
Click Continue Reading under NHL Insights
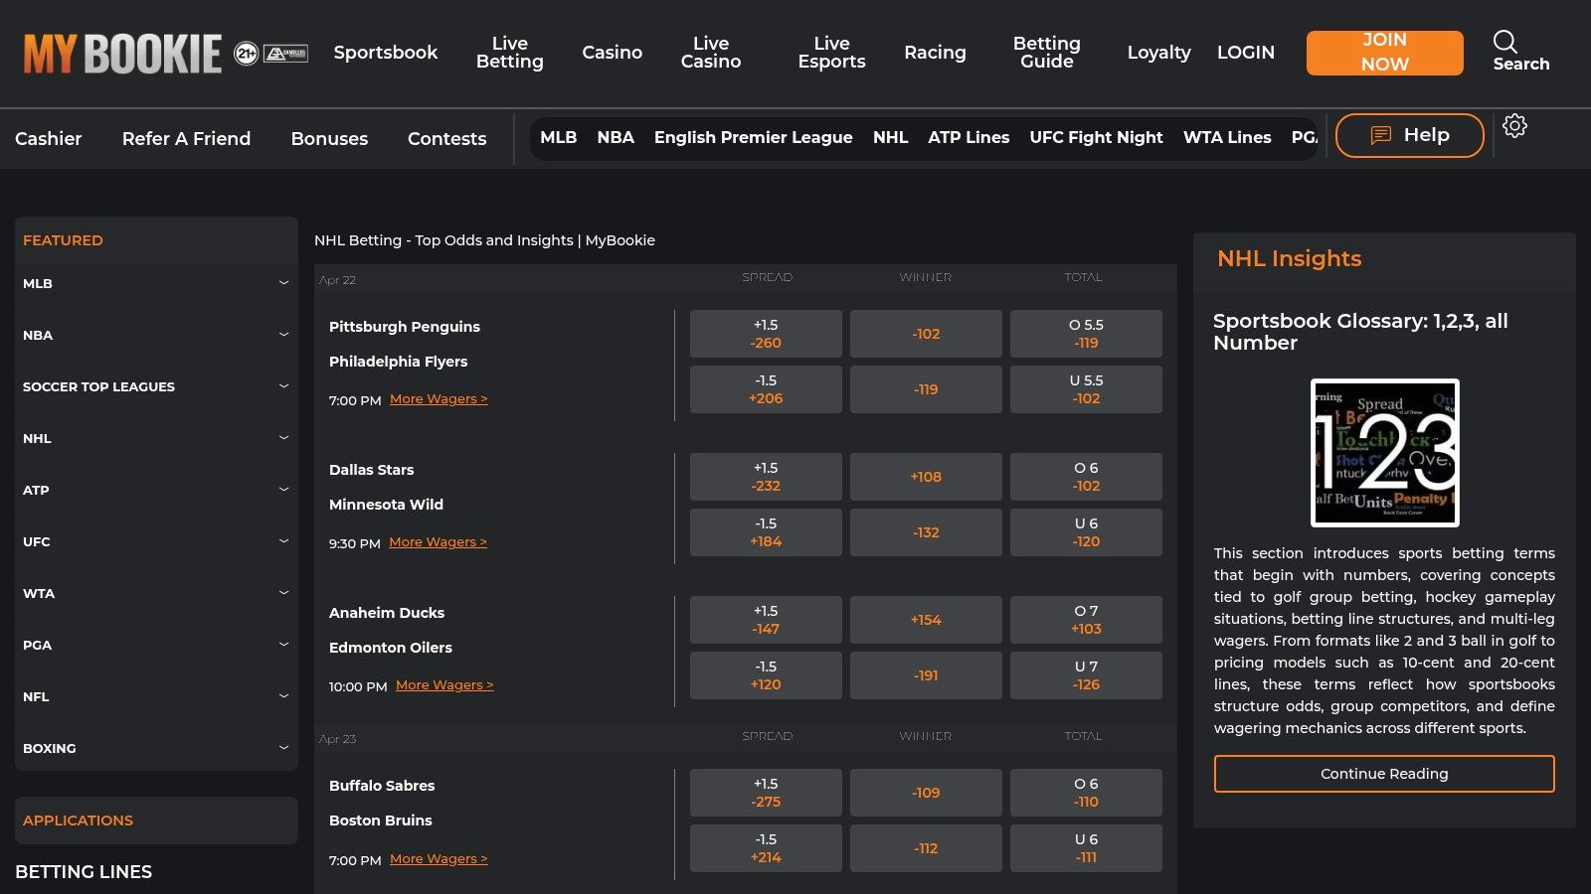tap(1384, 773)
